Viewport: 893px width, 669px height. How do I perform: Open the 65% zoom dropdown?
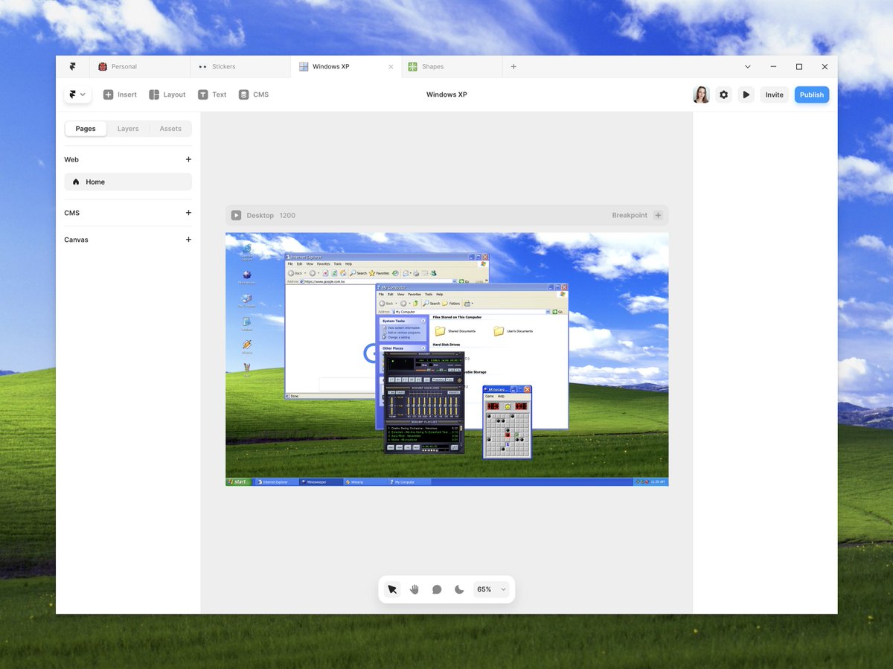(492, 589)
